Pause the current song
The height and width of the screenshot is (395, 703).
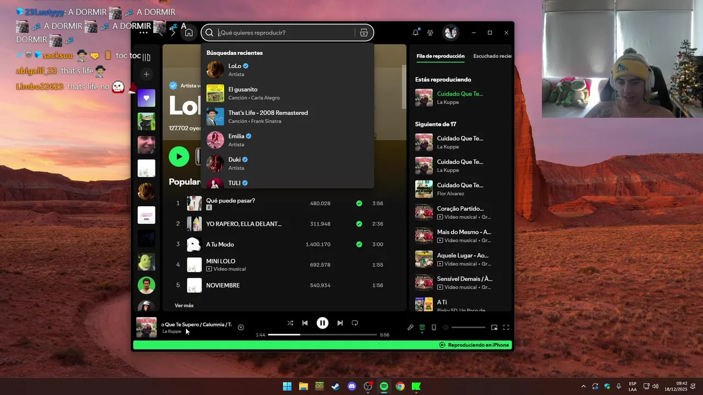coord(322,323)
